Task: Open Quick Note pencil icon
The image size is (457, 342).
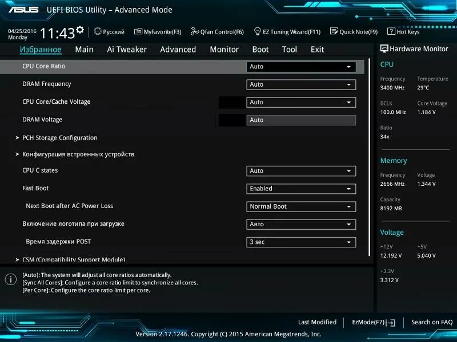Action: 334,31
